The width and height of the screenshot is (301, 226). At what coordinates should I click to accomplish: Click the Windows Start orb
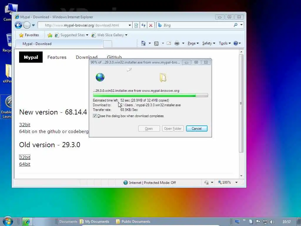[8, 221]
